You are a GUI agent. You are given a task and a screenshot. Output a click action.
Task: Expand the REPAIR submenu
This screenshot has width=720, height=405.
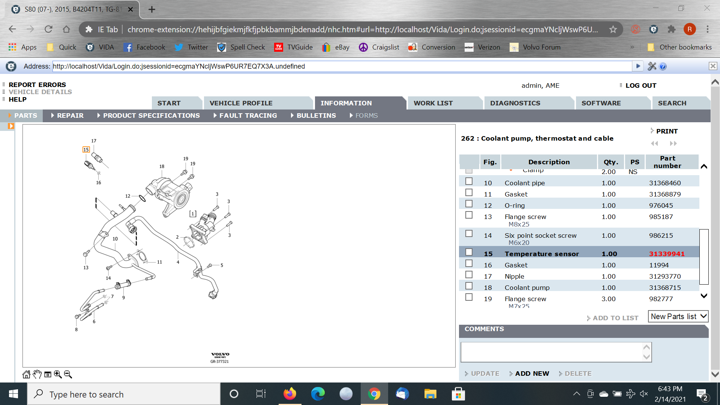coord(70,115)
